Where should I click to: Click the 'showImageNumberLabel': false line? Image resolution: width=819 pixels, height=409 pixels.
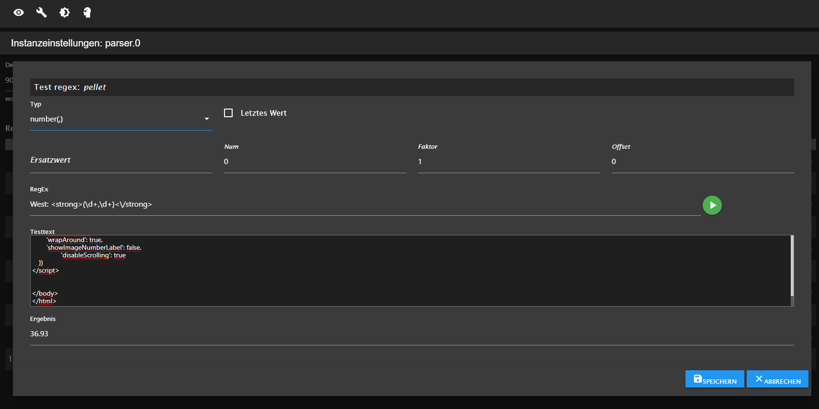(94, 248)
